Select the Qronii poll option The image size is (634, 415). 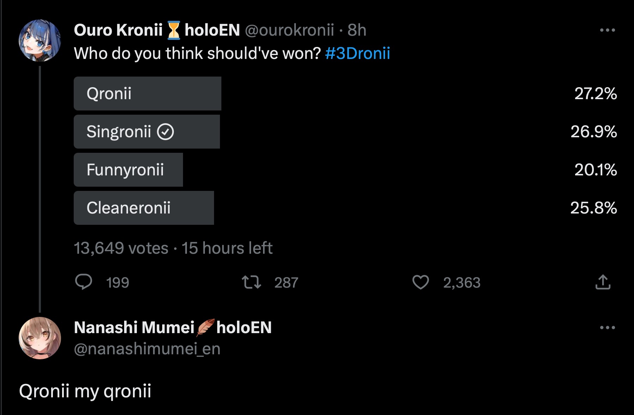pyautogui.click(x=147, y=94)
